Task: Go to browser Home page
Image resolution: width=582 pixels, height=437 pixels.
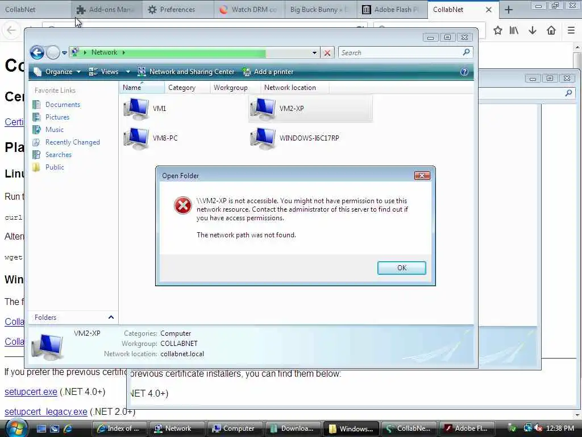Action: pyautogui.click(x=551, y=31)
